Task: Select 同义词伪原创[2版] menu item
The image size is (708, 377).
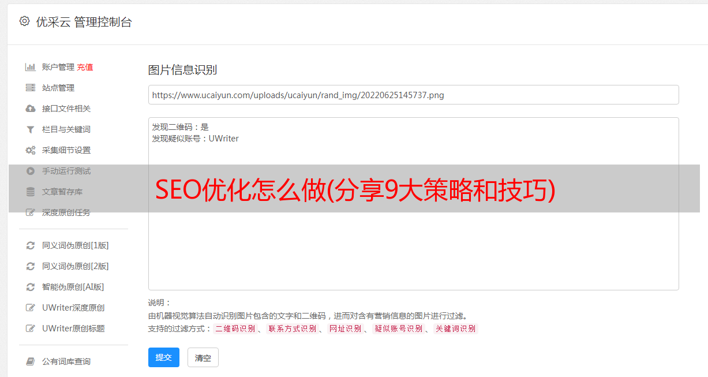Action: click(x=76, y=266)
